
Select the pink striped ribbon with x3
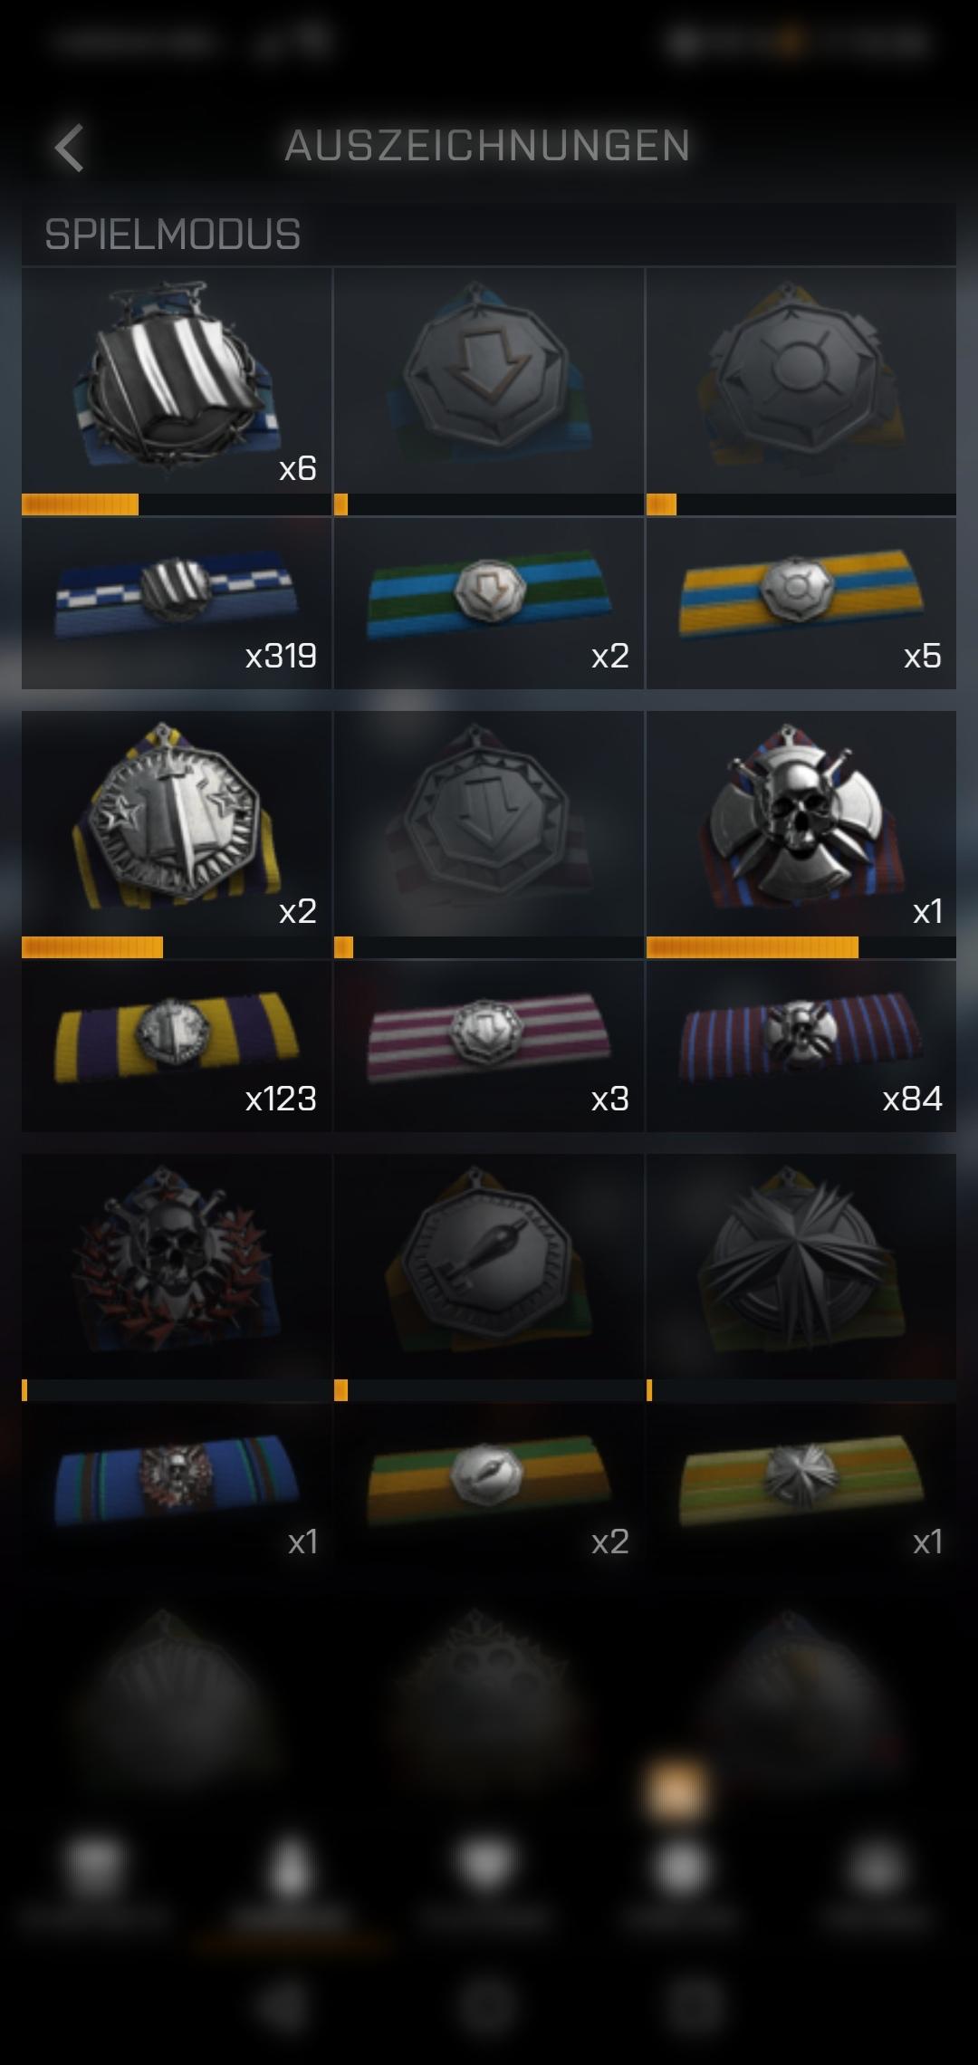tap(489, 1046)
